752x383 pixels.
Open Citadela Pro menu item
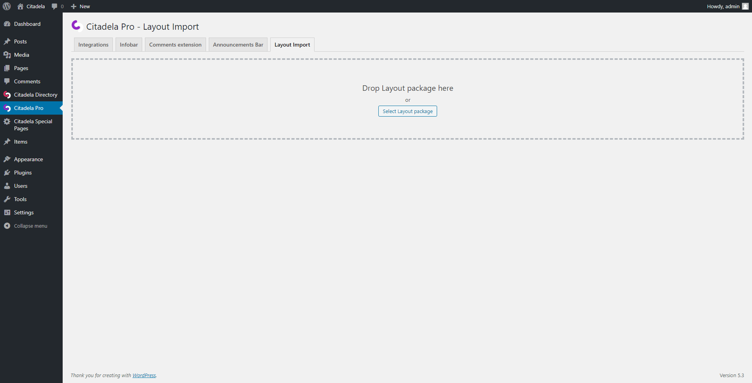tap(31, 108)
